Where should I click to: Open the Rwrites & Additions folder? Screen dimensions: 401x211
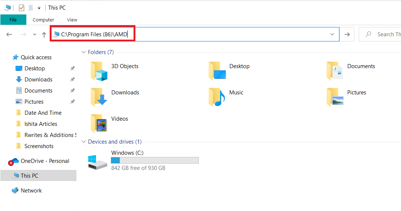click(50, 135)
